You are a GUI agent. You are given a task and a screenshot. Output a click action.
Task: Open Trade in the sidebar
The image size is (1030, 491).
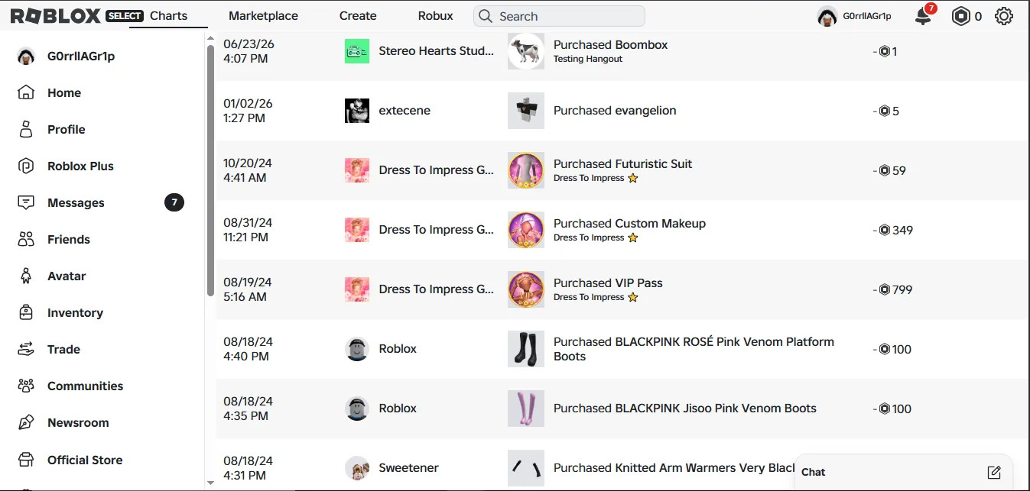[x=63, y=349]
